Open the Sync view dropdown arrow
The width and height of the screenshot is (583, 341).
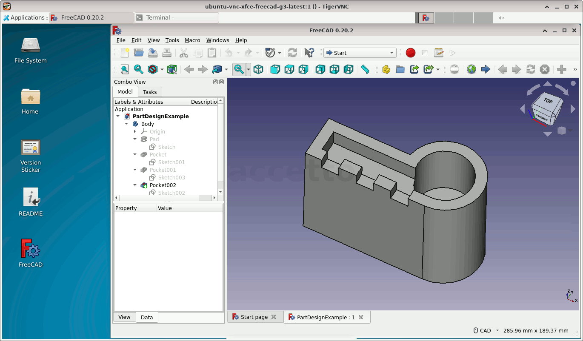249,69
